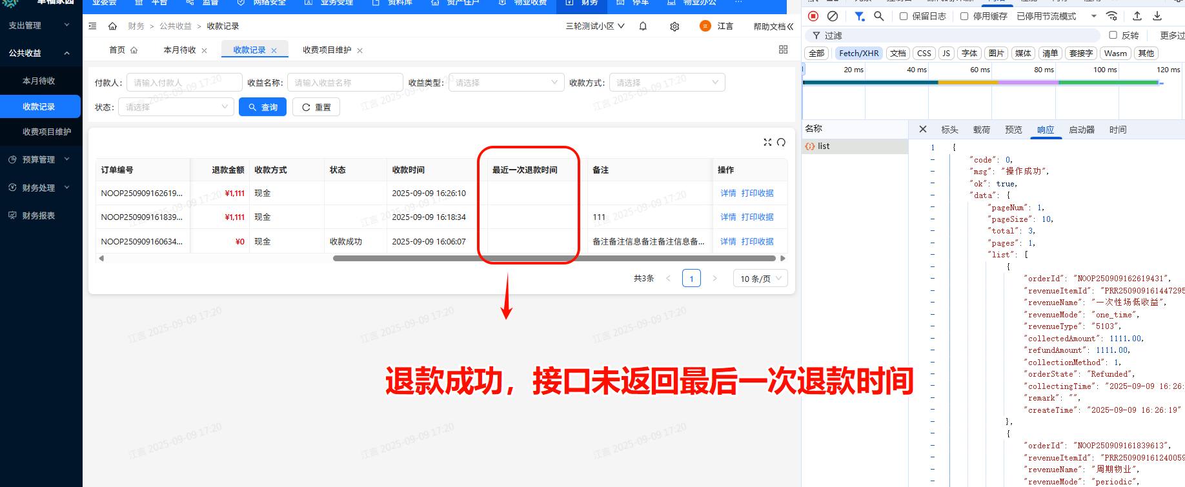Image resolution: width=1185 pixels, height=487 pixels.
Task: Toggle the network filter funnel icon
Action: [x=859, y=16]
